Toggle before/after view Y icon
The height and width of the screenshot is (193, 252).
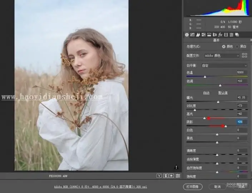point(159,176)
